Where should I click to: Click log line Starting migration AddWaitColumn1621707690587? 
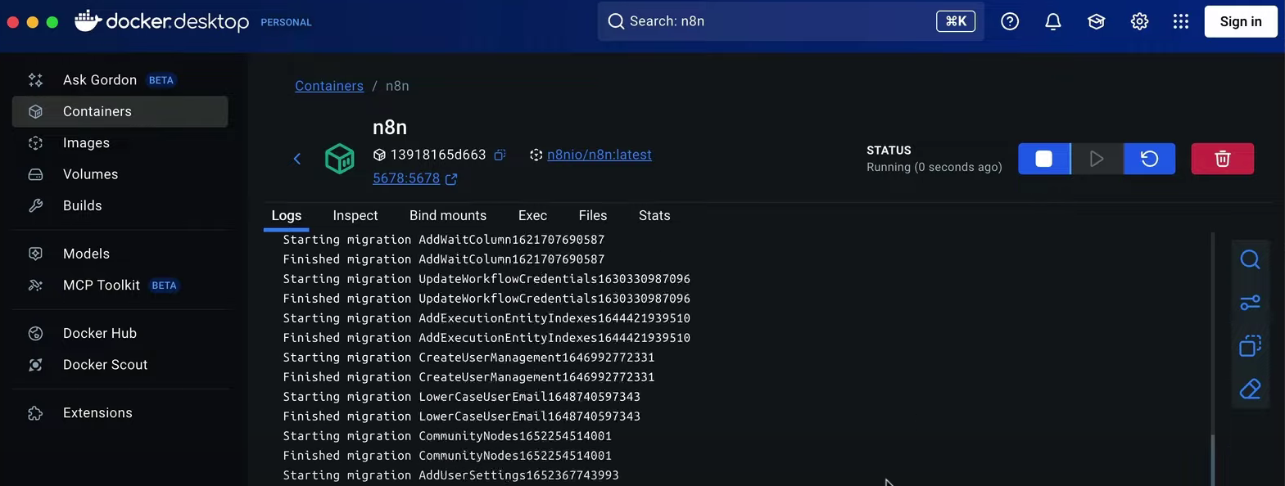click(444, 240)
